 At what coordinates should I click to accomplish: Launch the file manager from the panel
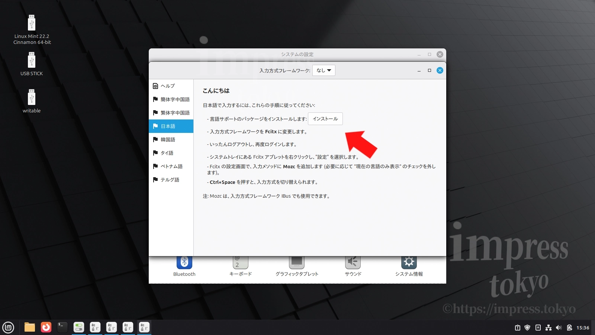point(30,327)
